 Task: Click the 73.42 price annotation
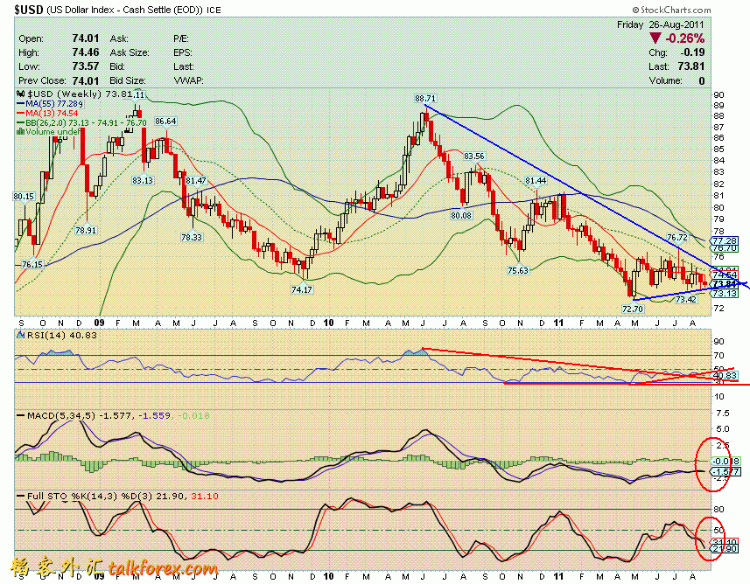pyautogui.click(x=685, y=299)
